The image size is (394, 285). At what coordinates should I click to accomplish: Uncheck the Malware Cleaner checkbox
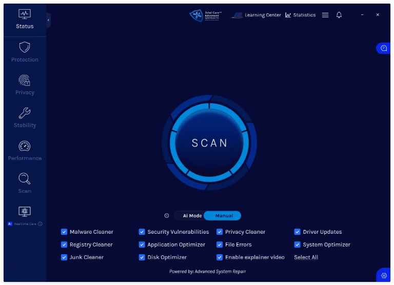(64, 232)
